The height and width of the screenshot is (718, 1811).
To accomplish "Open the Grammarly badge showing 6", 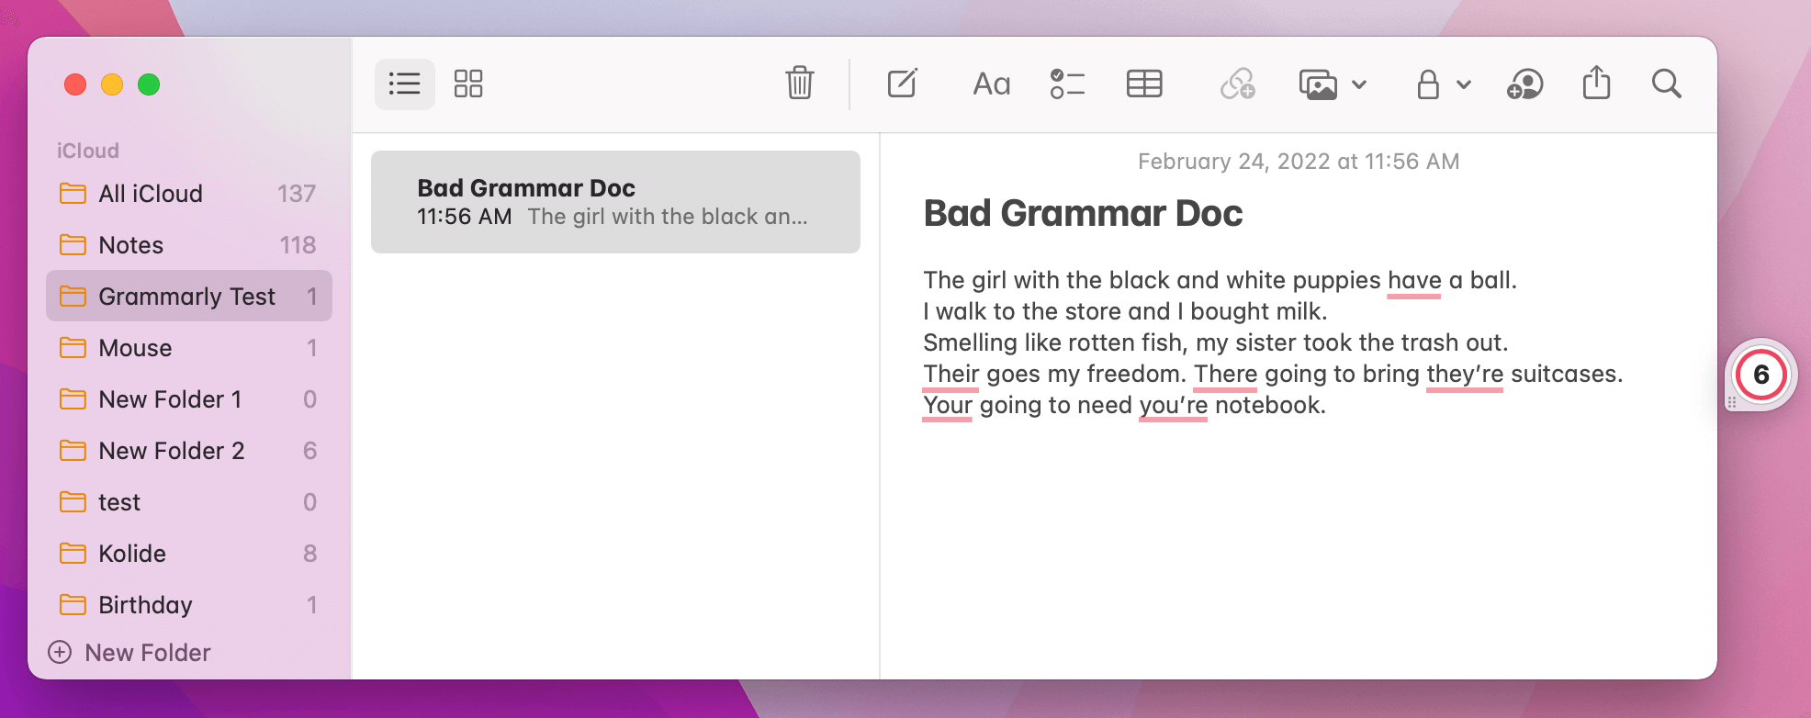I will pos(1760,375).
